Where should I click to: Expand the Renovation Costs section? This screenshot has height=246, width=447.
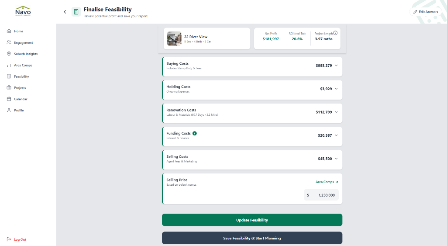[336, 112]
